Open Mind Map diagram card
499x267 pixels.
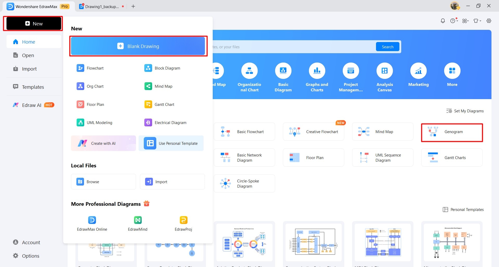click(x=383, y=132)
